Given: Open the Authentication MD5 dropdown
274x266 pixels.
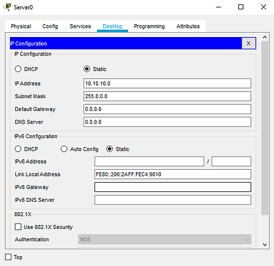Looking at the screenshot, I should (165, 239).
